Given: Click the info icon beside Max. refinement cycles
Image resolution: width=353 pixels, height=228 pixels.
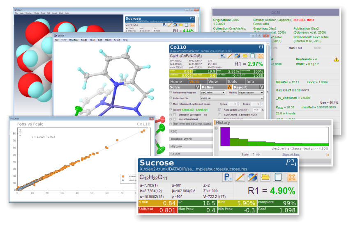Looking at the screenshot, I should tap(171, 104).
